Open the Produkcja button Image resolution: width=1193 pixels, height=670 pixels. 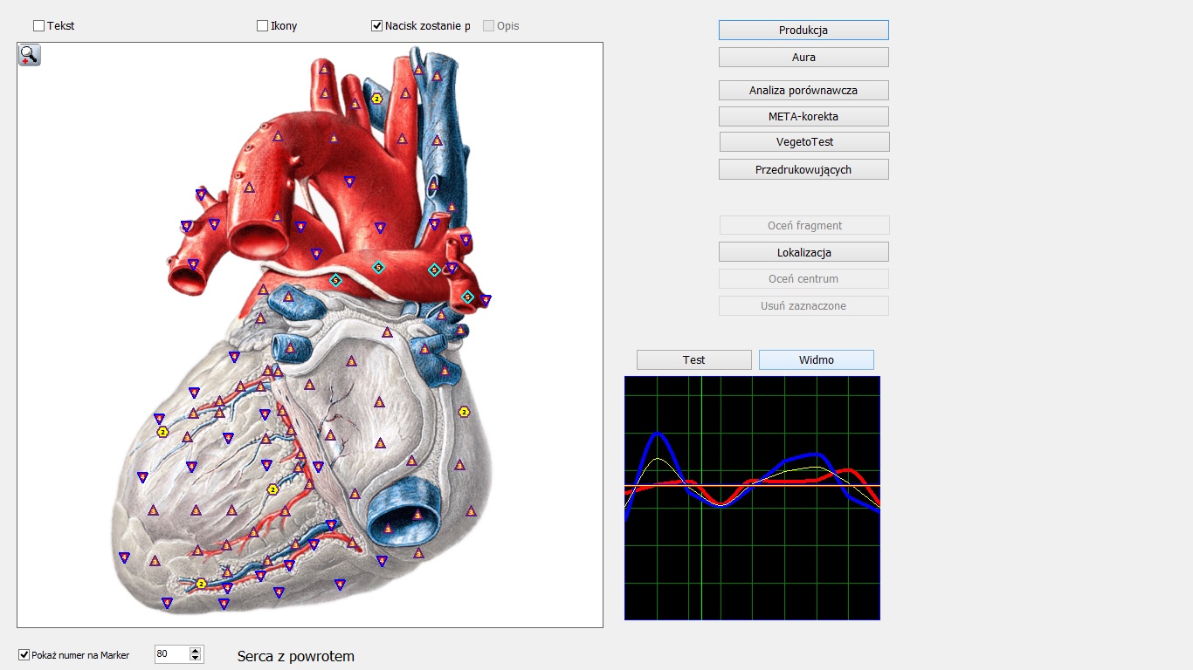803,30
